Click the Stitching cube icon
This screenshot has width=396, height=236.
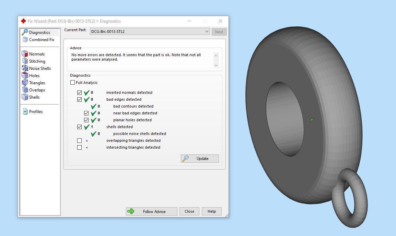click(x=25, y=61)
